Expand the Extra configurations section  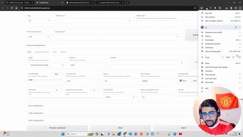(x=36, y=106)
